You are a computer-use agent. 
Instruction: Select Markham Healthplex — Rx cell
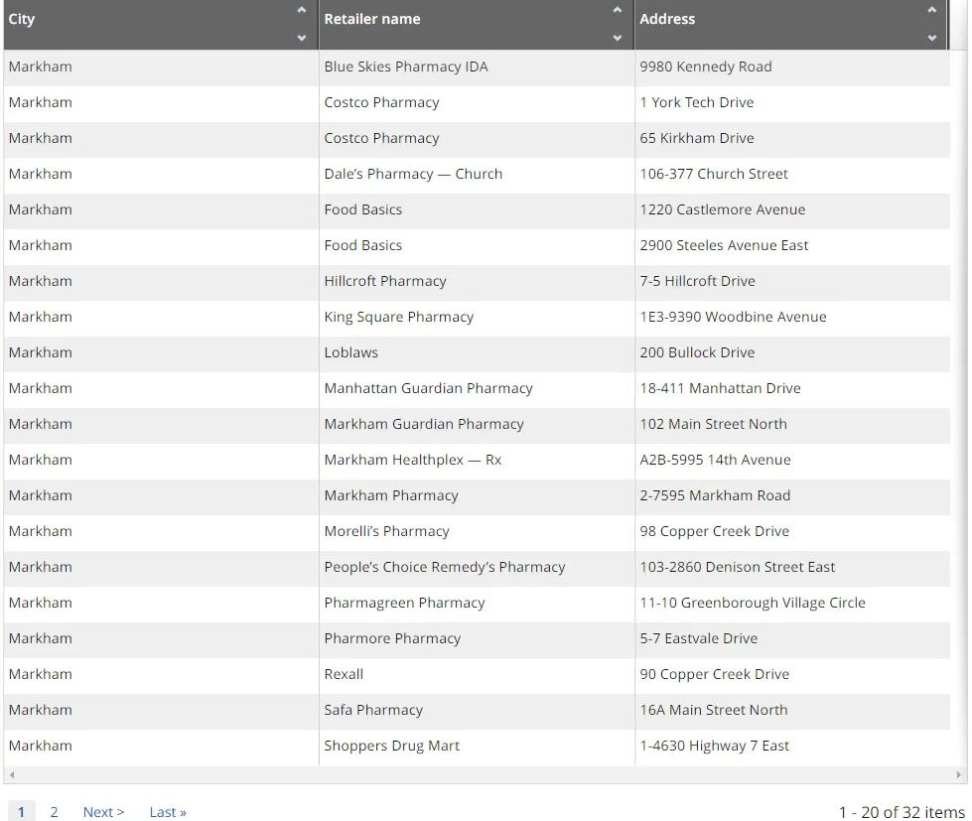[477, 460]
